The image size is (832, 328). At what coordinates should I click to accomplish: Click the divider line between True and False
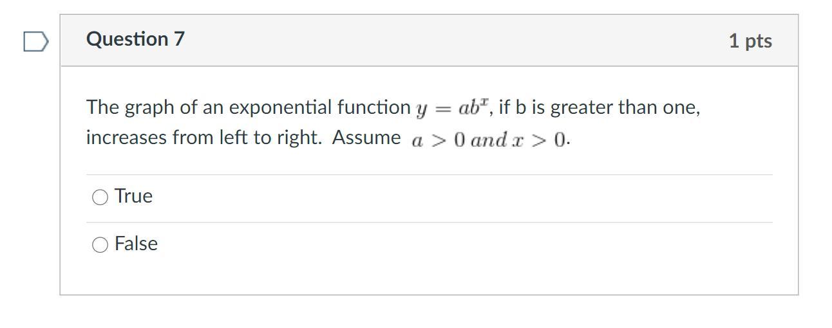point(430,223)
